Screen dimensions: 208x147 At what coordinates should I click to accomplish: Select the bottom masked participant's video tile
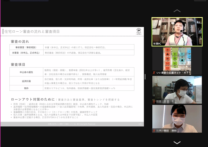177,118
